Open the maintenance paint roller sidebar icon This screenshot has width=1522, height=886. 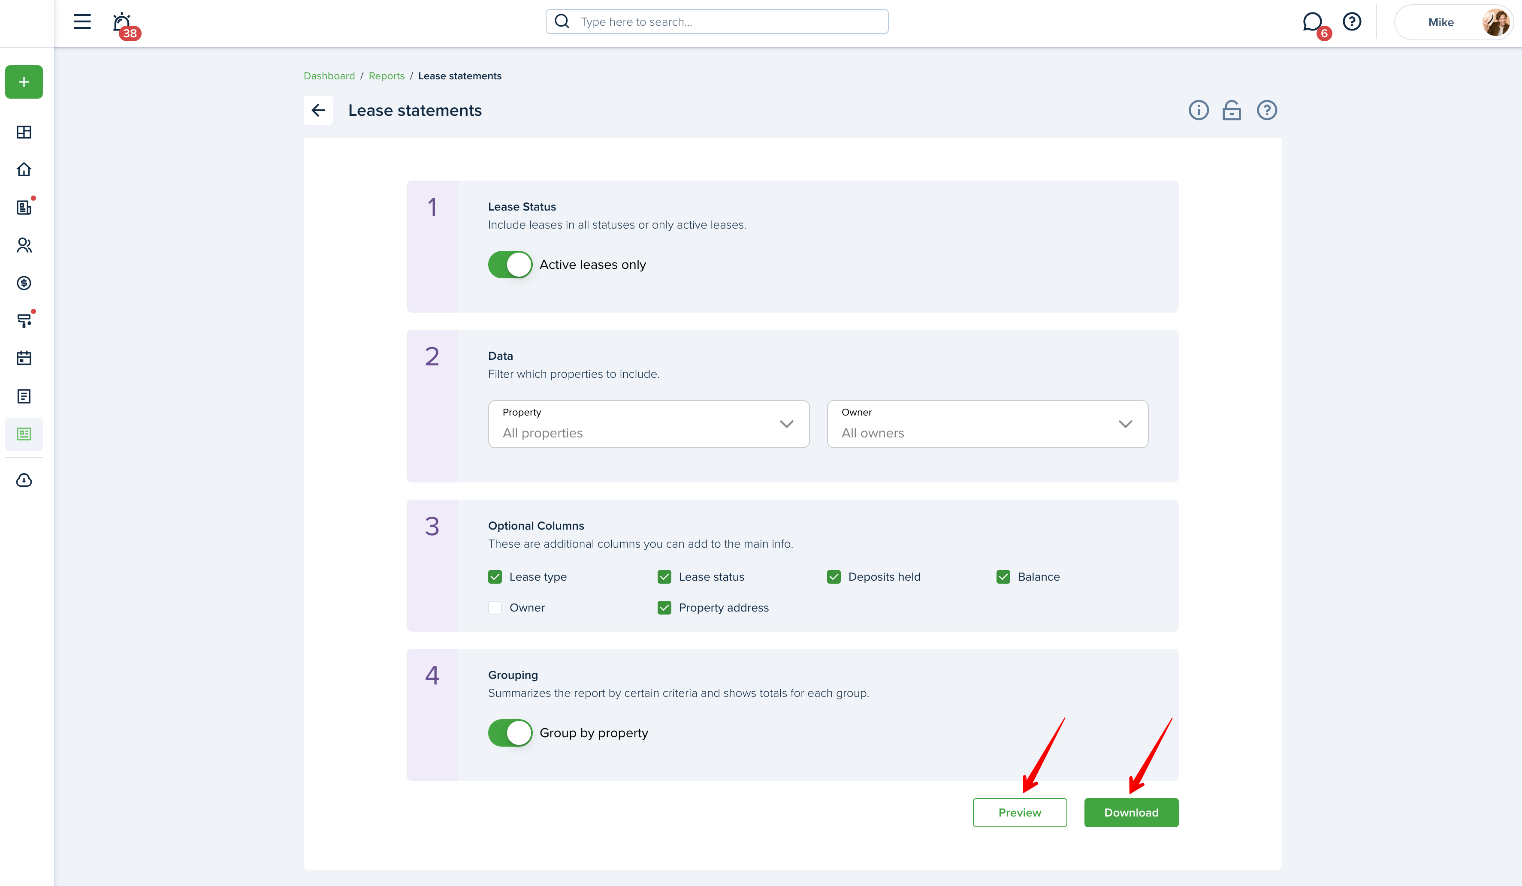pos(24,321)
